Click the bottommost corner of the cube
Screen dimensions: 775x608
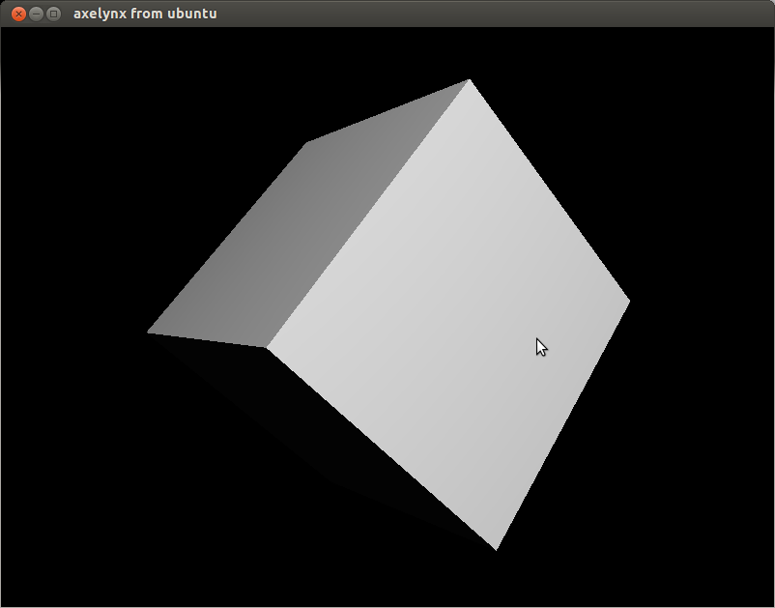point(495,549)
